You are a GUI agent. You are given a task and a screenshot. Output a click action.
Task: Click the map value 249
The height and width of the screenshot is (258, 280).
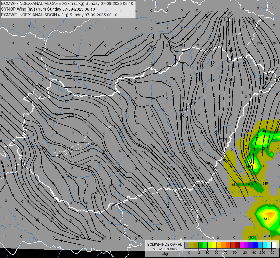pyautogui.click(x=200, y=185)
